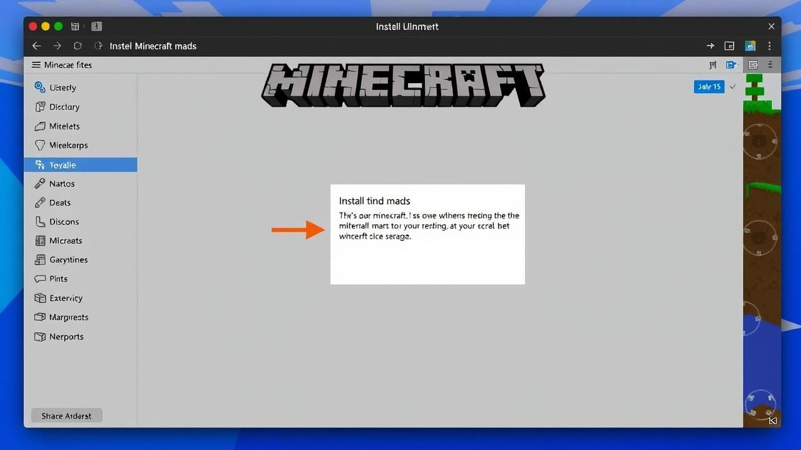Toggle the hamburger menu beside Minecae fites
The image size is (801, 450).
pos(36,65)
